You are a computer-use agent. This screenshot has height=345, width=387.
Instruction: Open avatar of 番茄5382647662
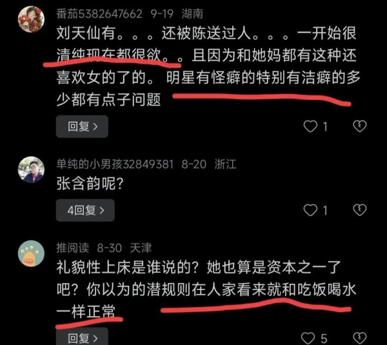tap(32, 19)
